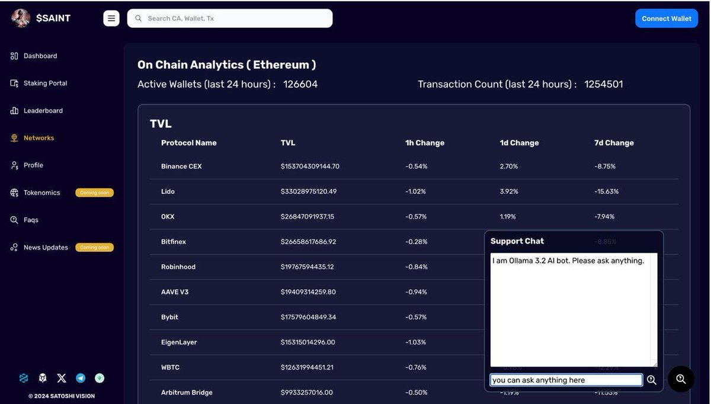
Task: Click the -7.94% 7d change for OKX
Action: [x=604, y=217]
